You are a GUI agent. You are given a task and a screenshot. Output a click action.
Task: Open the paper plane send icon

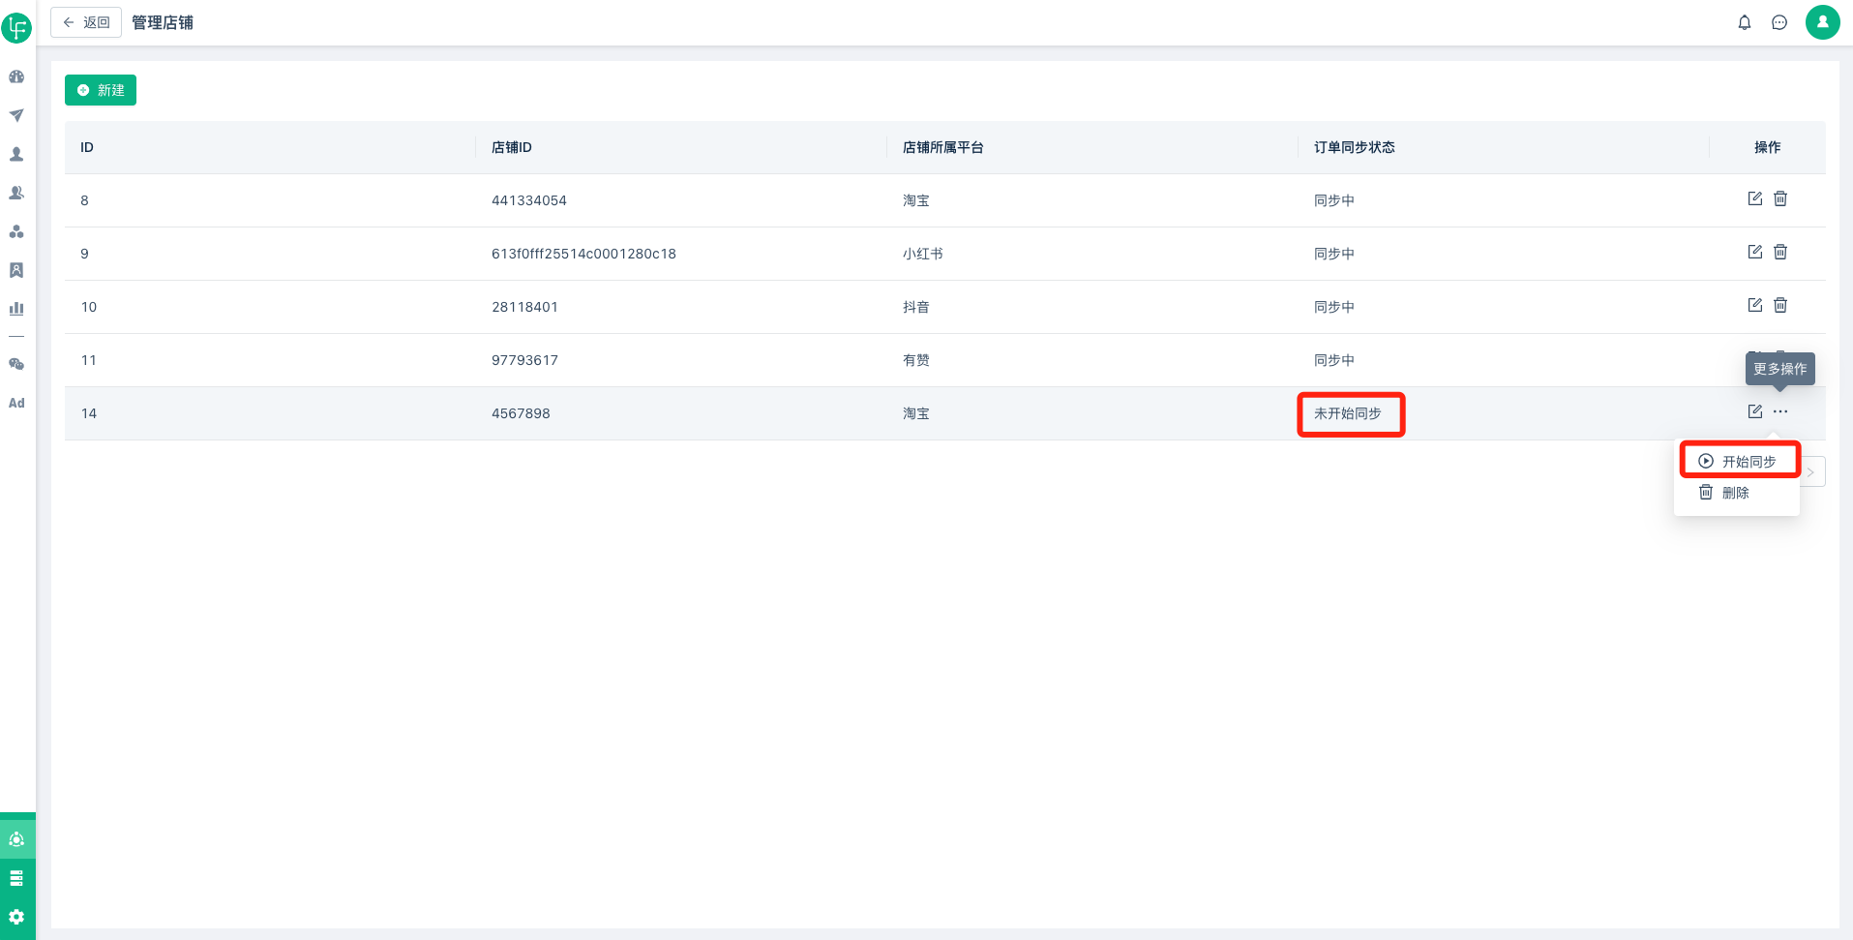(x=16, y=115)
